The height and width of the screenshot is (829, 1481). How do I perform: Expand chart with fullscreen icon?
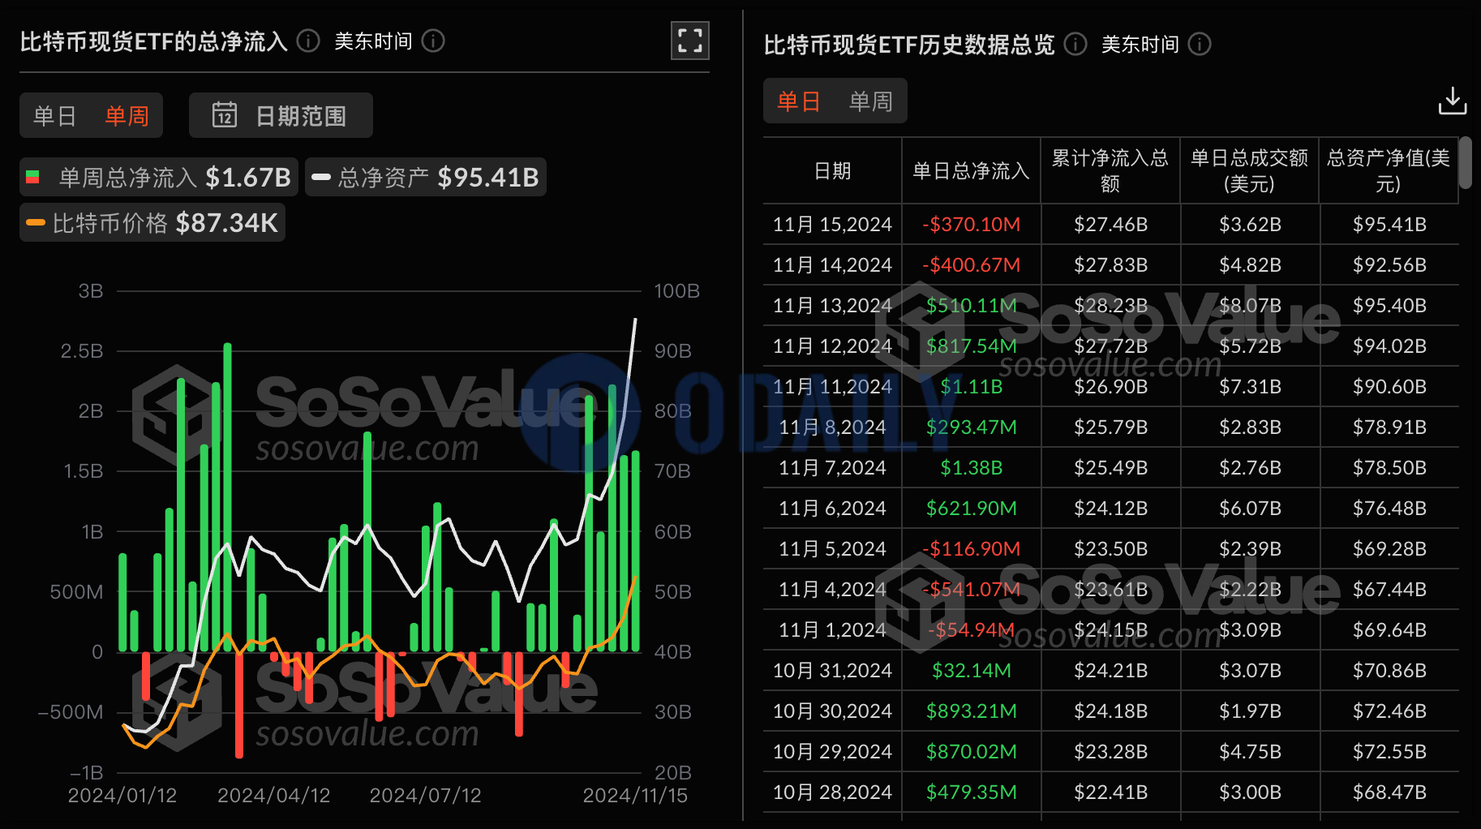point(689,41)
